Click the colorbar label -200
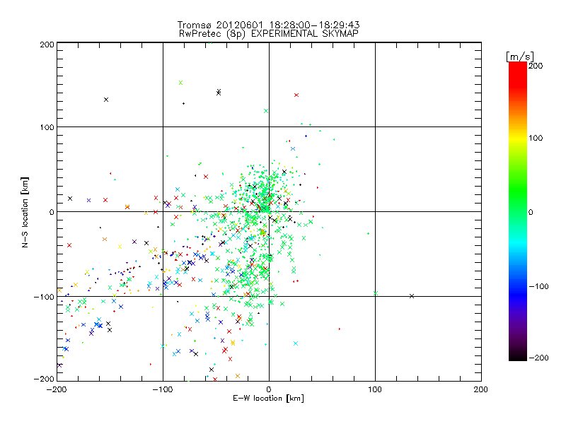The height and width of the screenshot is (424, 566). pyautogui.click(x=538, y=358)
